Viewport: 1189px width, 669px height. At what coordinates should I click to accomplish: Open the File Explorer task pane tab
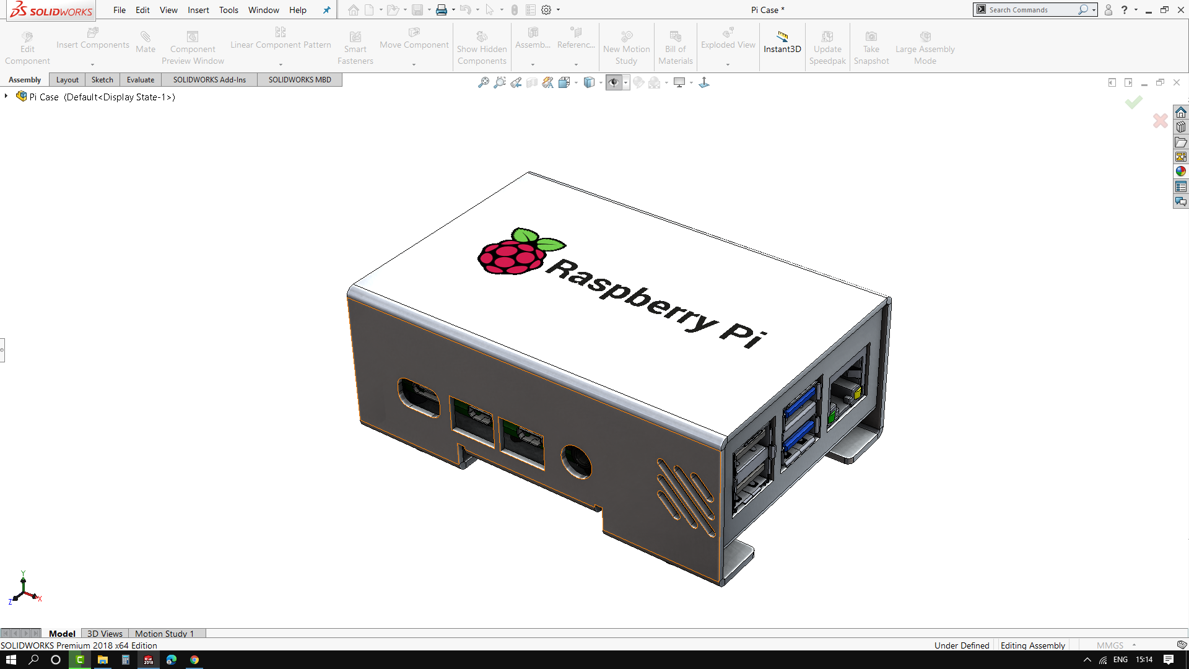[1181, 142]
